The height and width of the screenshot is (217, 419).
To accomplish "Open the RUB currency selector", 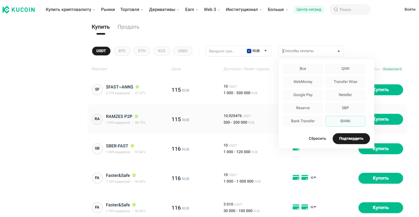I will [x=257, y=51].
